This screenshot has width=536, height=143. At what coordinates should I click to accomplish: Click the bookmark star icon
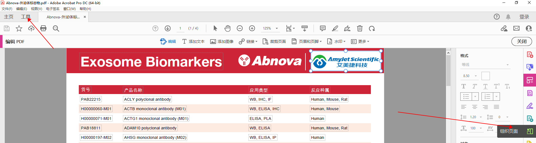tap(19, 28)
